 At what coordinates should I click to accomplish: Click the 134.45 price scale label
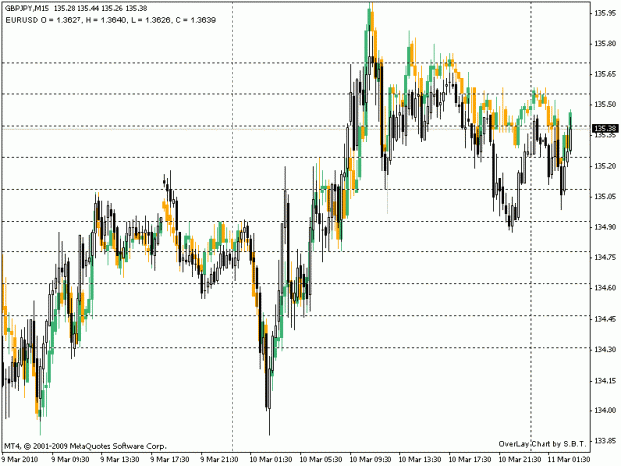[605, 319]
